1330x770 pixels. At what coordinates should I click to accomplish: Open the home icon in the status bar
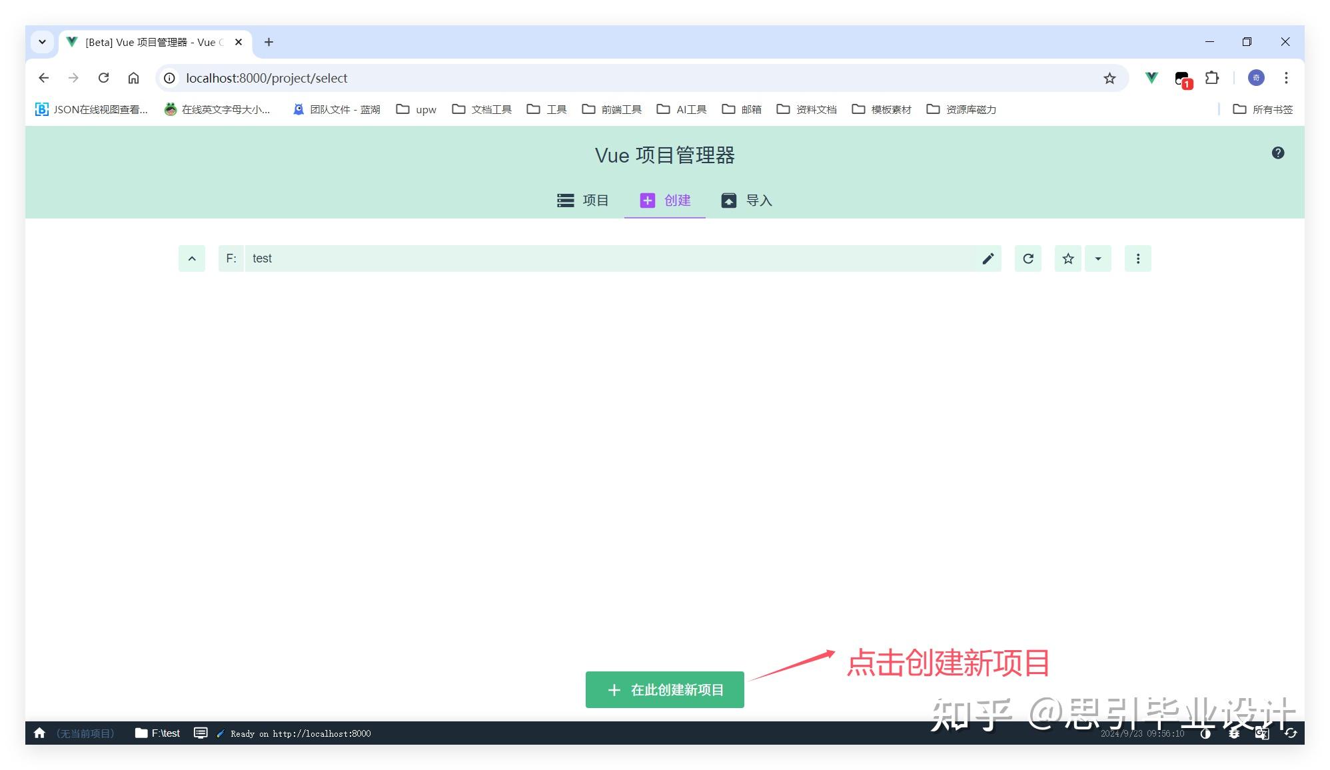point(39,733)
